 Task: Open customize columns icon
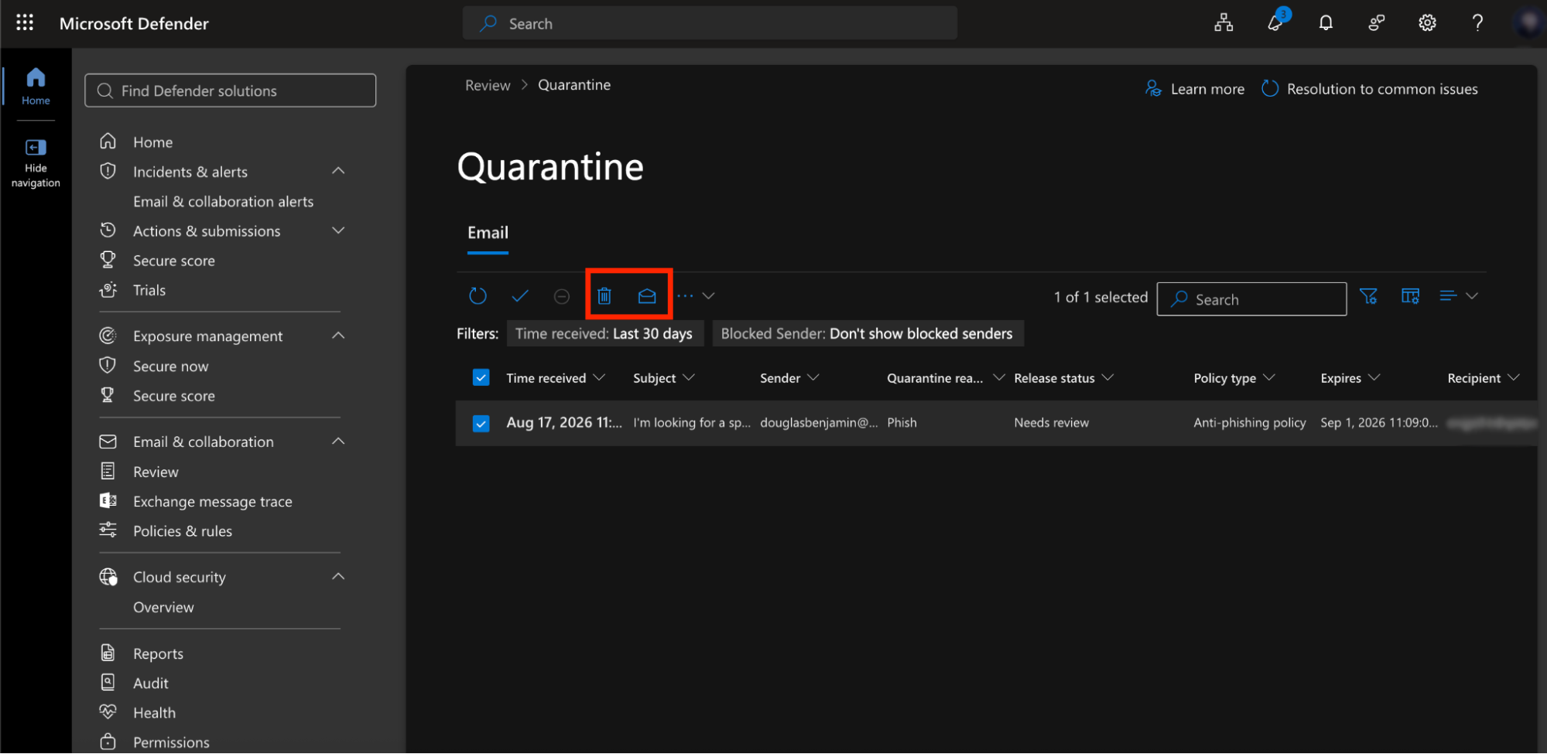click(x=1410, y=296)
